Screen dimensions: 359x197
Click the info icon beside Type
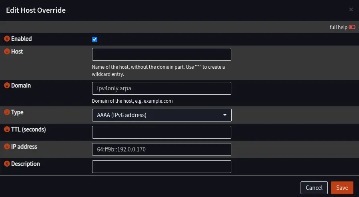pos(7,112)
